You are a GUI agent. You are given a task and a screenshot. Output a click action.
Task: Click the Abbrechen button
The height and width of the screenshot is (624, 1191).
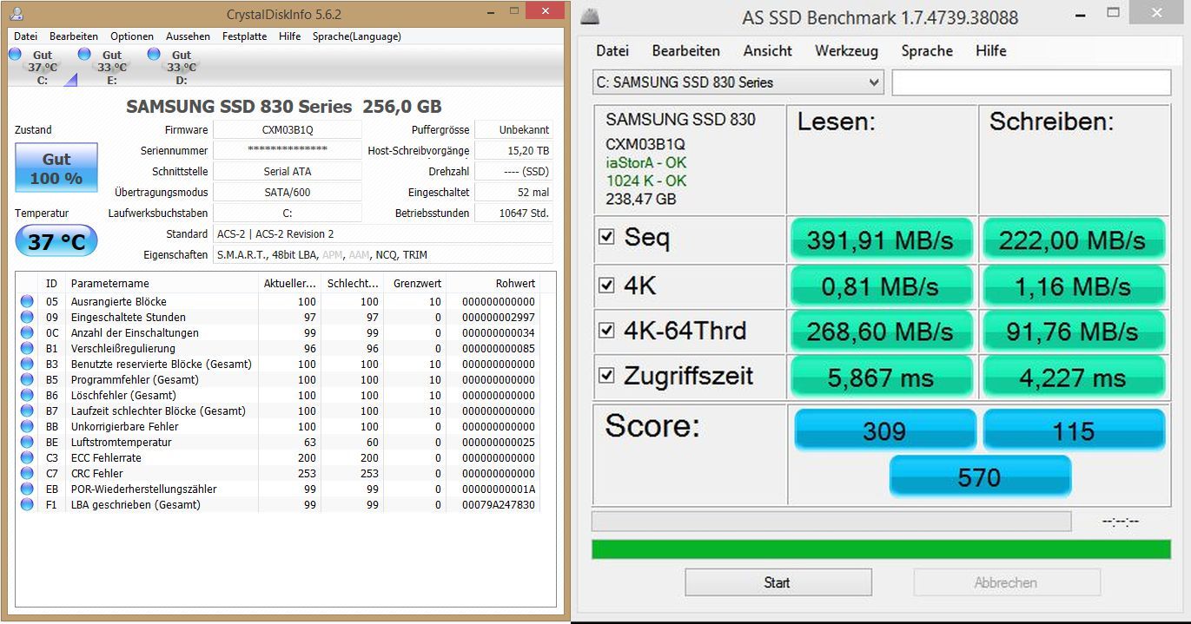tap(1006, 582)
